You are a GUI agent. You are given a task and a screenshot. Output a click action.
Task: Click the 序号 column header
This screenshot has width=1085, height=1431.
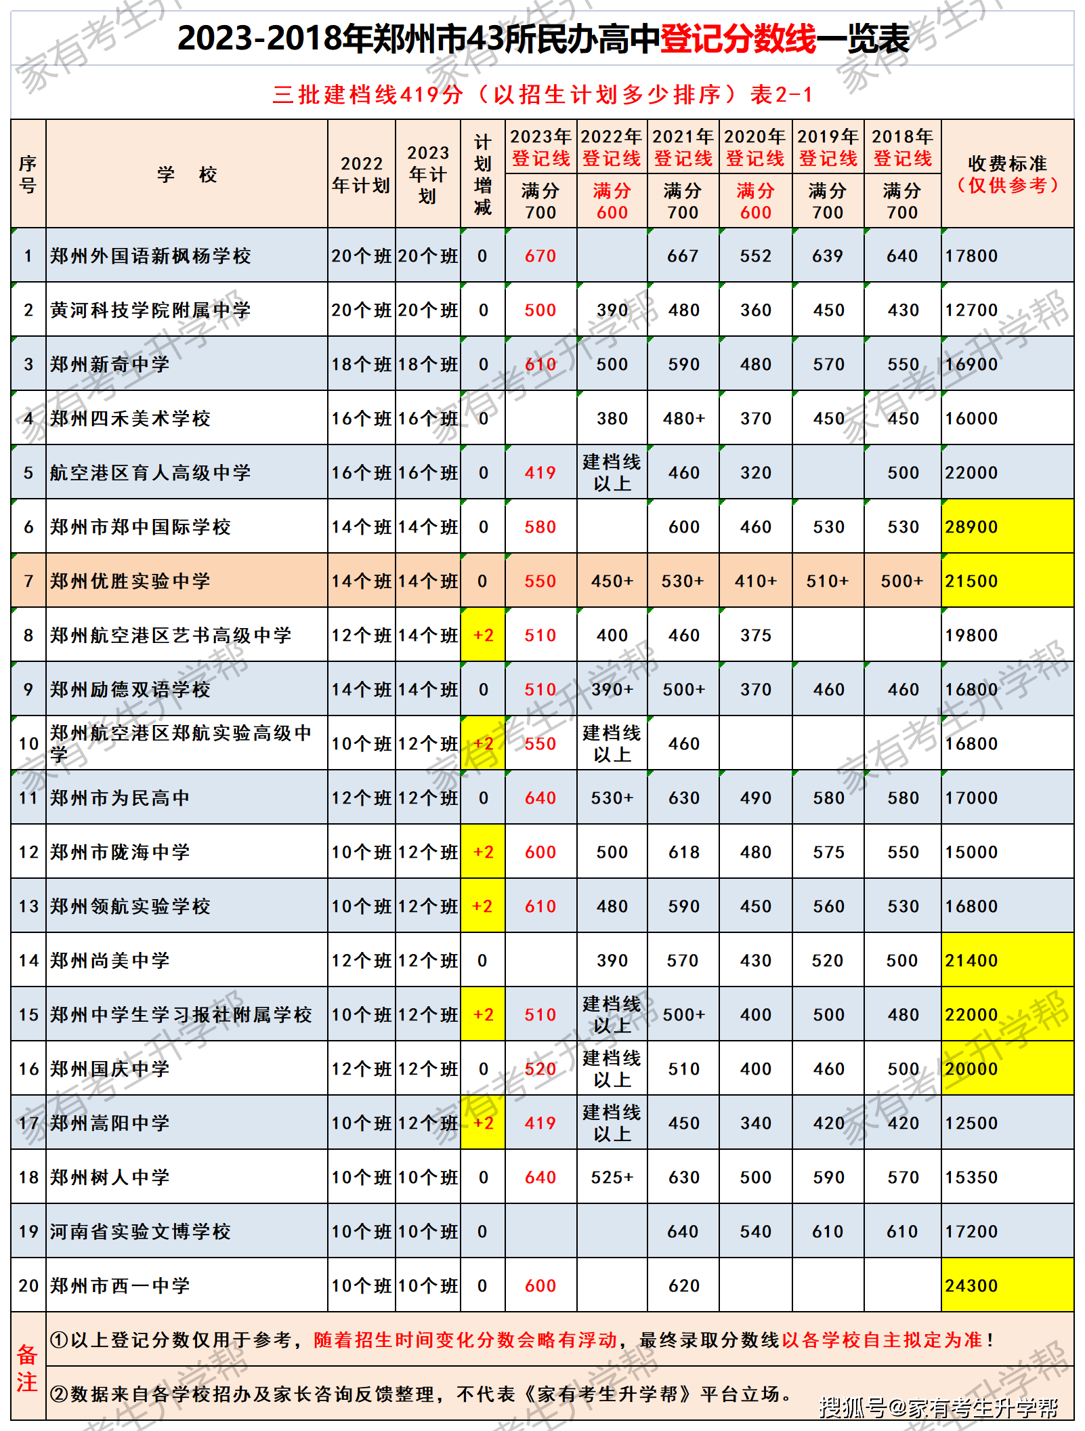click(x=28, y=174)
